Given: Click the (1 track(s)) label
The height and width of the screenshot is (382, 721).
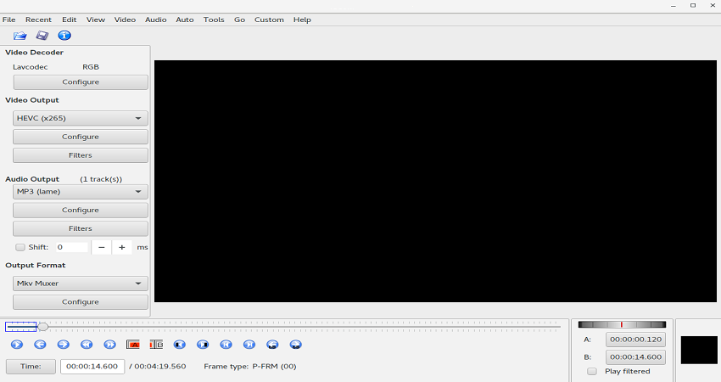Looking at the screenshot, I should [101, 179].
